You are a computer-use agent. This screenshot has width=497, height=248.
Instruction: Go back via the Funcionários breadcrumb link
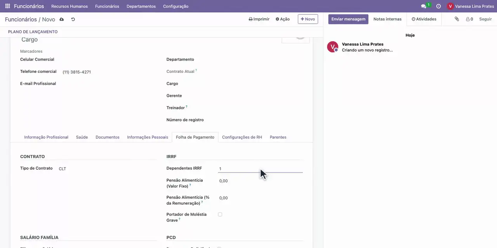click(21, 19)
